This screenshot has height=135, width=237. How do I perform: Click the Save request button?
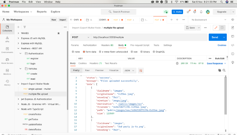tap(190, 28)
